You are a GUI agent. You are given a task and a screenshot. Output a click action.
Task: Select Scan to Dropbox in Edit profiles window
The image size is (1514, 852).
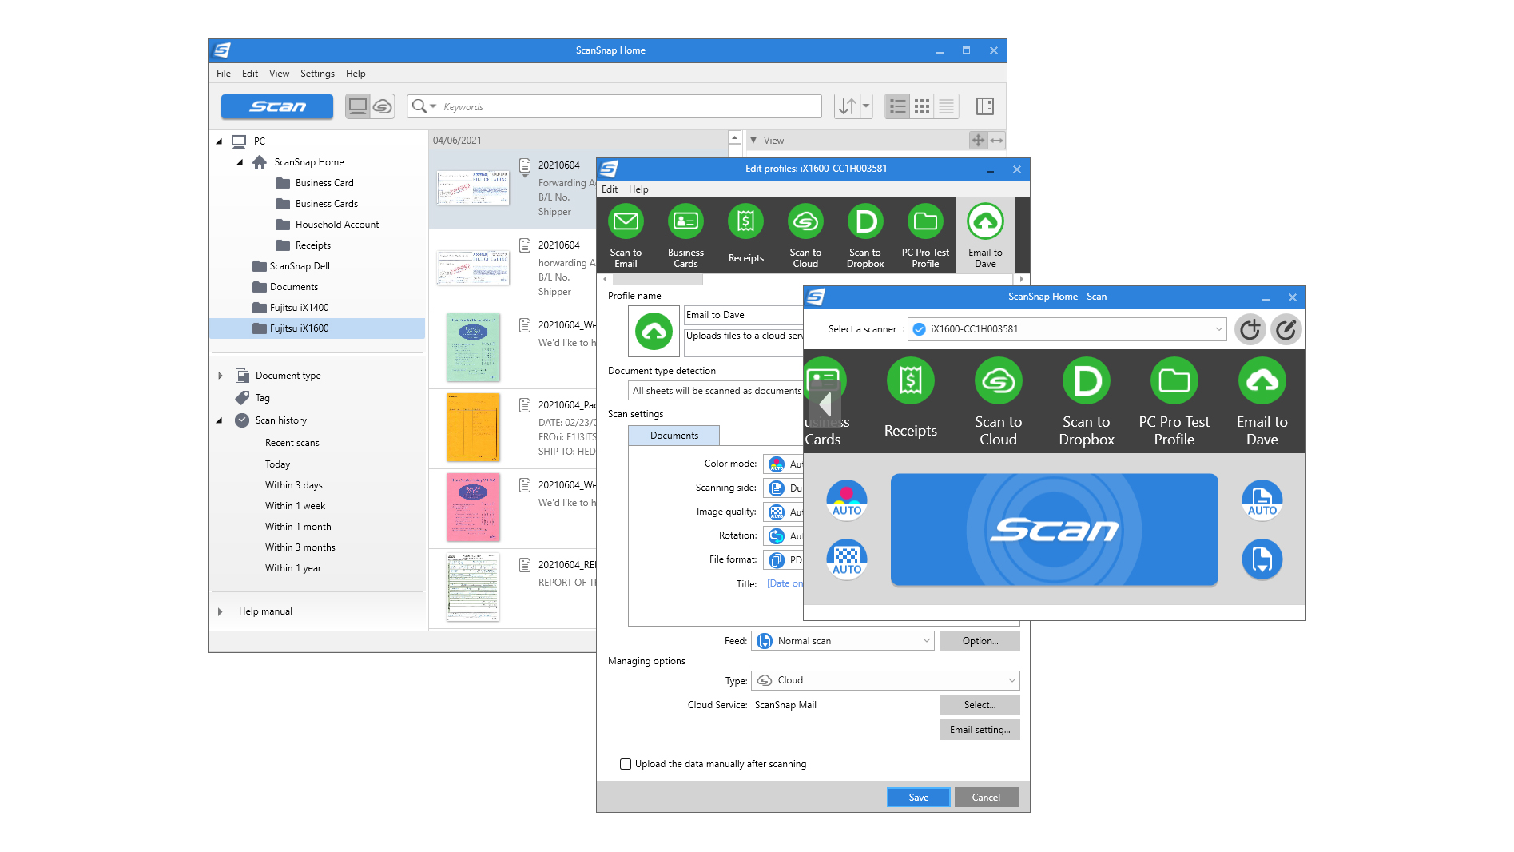click(x=865, y=235)
